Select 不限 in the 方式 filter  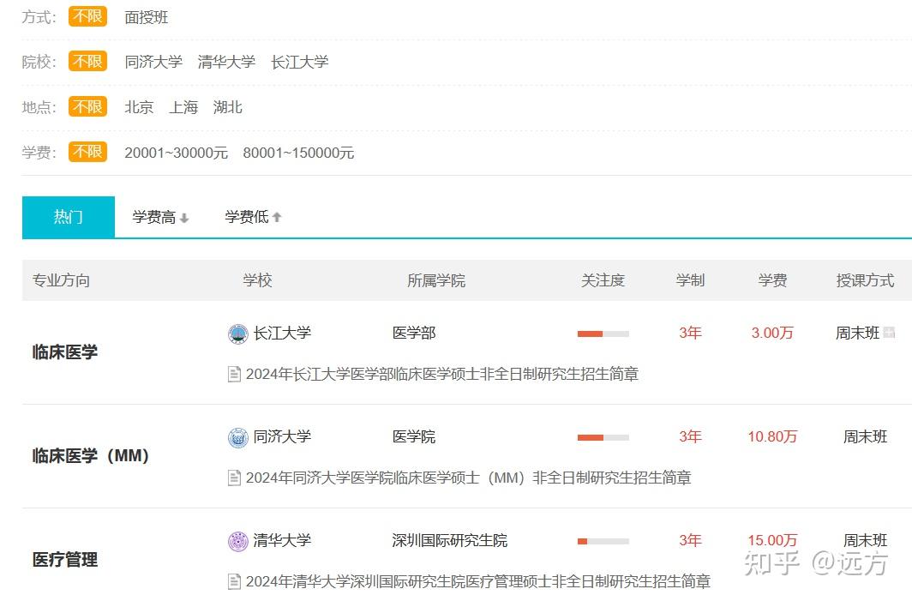click(x=87, y=16)
